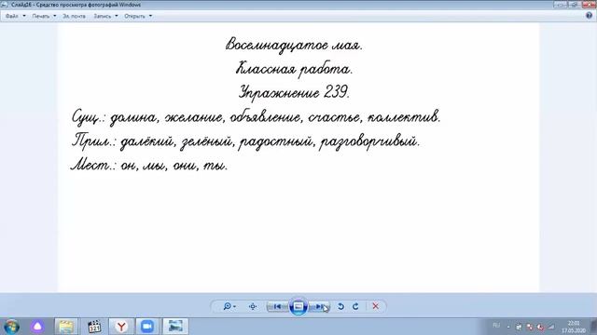Rotate the image counterclockwise
Viewport: 597px width, 335px height.
[340, 306]
